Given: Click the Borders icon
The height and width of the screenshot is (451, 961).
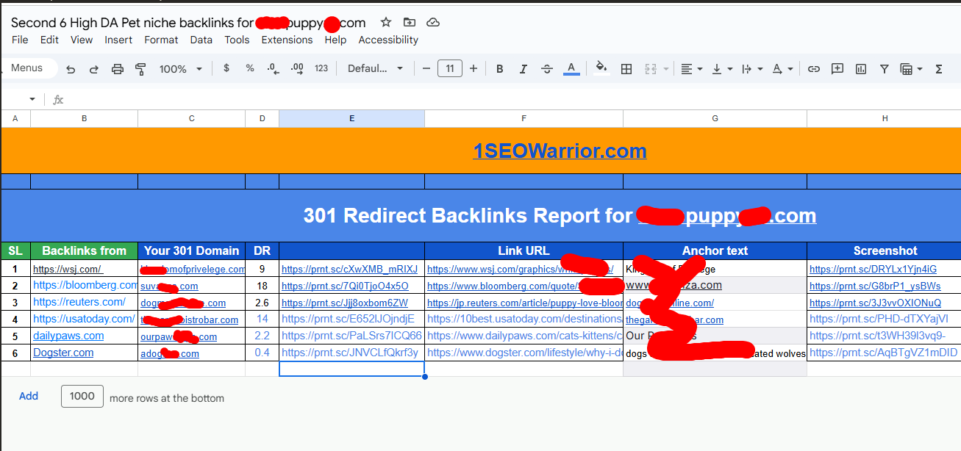Looking at the screenshot, I should (626, 69).
